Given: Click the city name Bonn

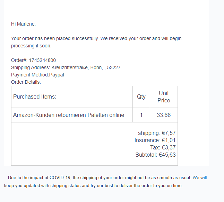Looking at the screenshot, I should click(x=96, y=67).
